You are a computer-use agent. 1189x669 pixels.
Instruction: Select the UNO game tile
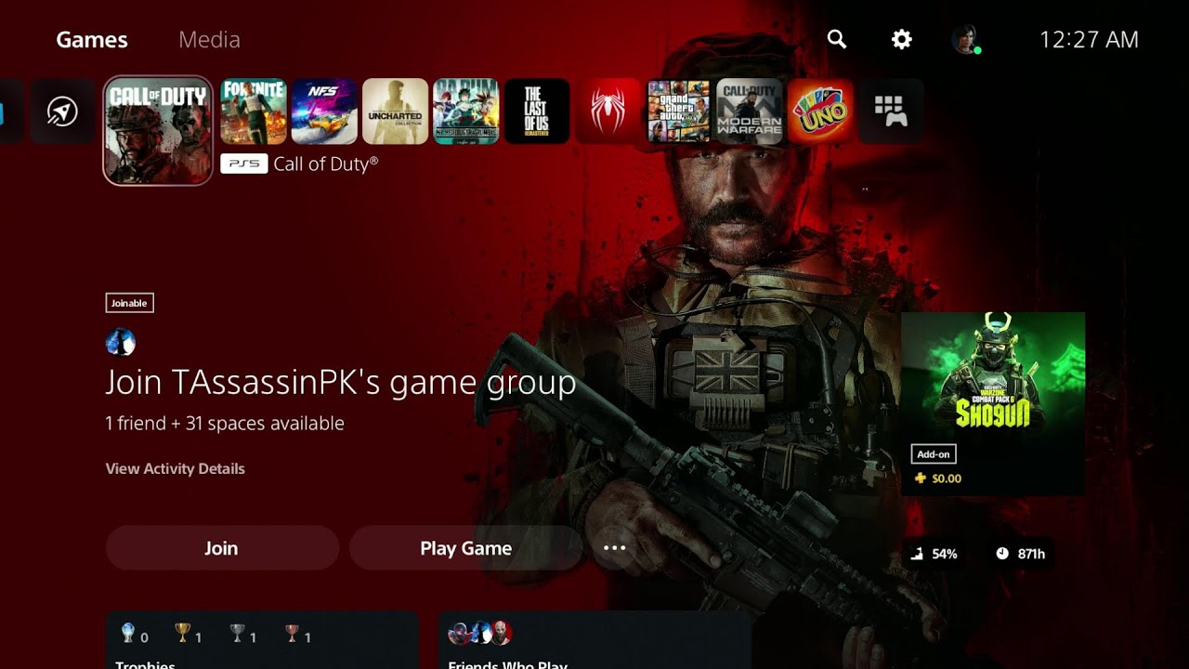820,111
